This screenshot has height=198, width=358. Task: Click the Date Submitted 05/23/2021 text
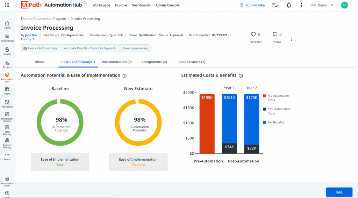(x=208, y=35)
